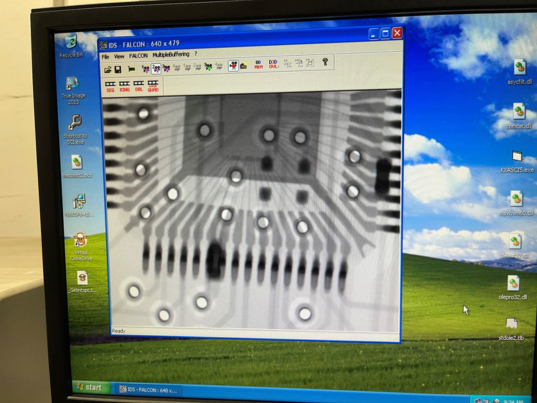Screen dimensions: 537x403
Task: Grab a snapshot with the still camera icon
Action: click(243, 66)
